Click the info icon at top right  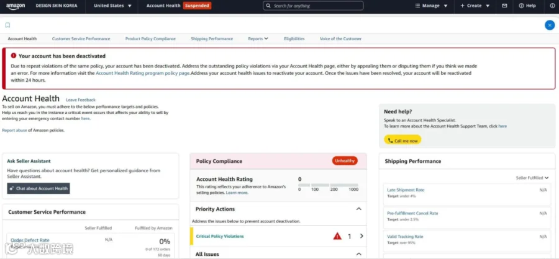pyautogui.click(x=552, y=6)
